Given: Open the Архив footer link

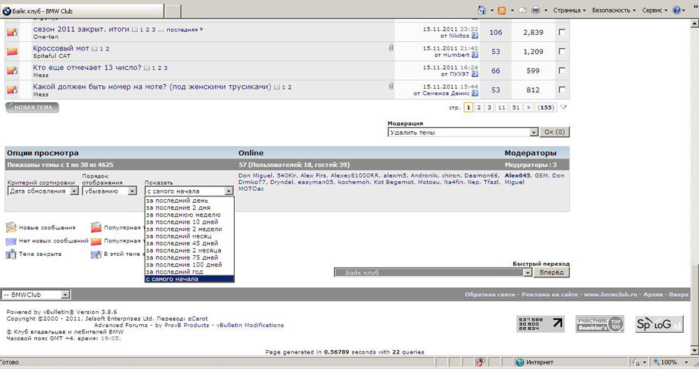Looking at the screenshot, I should click(x=653, y=295).
